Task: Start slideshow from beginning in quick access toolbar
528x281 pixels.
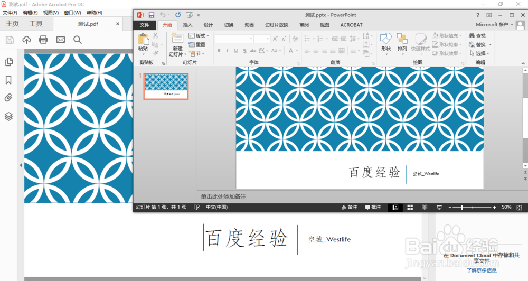Action: [x=190, y=15]
